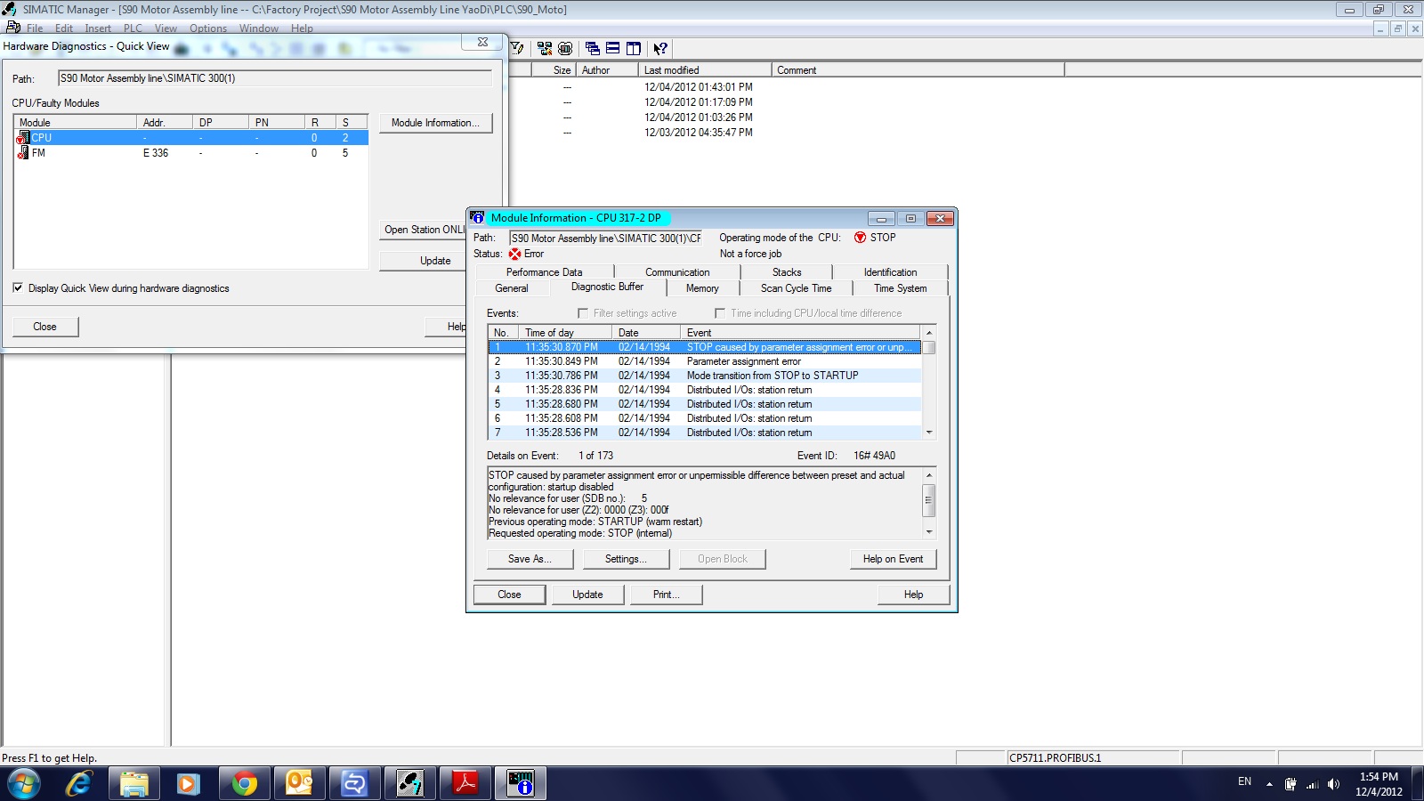The height and width of the screenshot is (801, 1424).
Task: Cascade windows using the toolbar icon
Action: 593,48
